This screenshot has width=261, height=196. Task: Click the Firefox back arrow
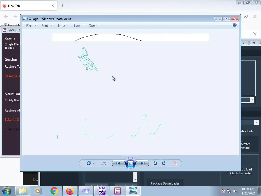click(x=6, y=17)
